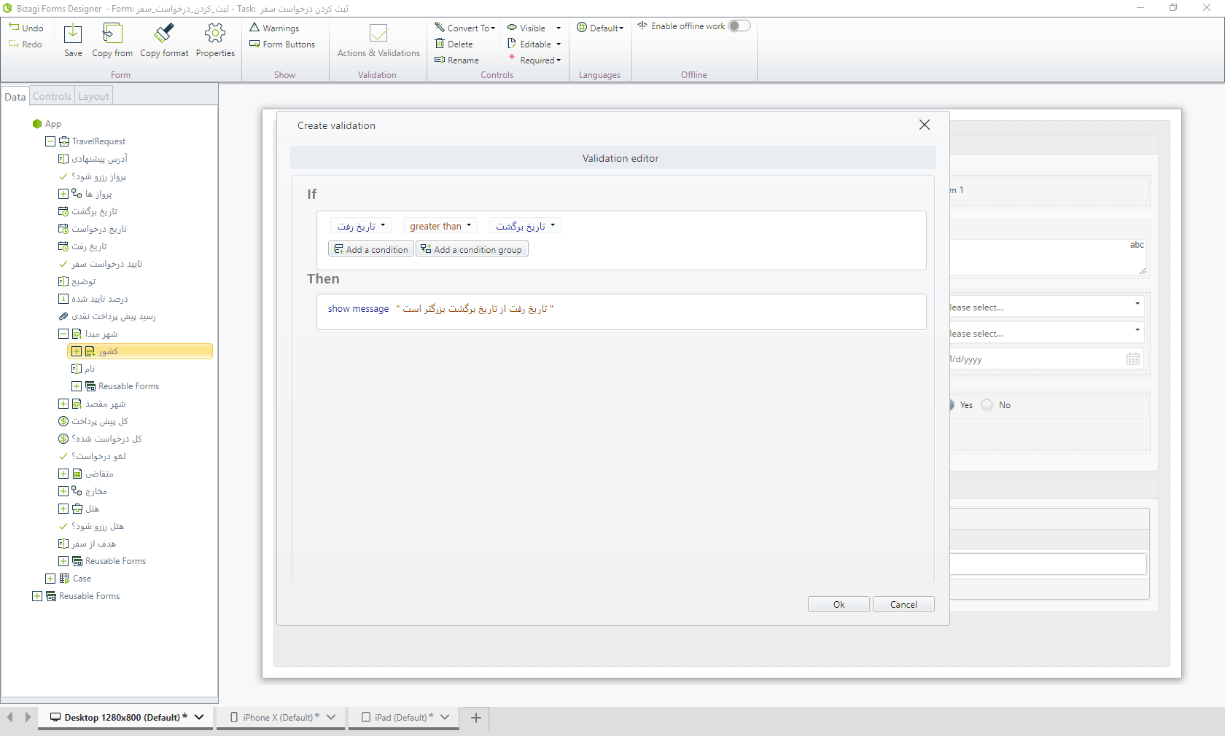Click the Rename control icon
Viewport: 1225px width, 736px height.
pyautogui.click(x=440, y=60)
